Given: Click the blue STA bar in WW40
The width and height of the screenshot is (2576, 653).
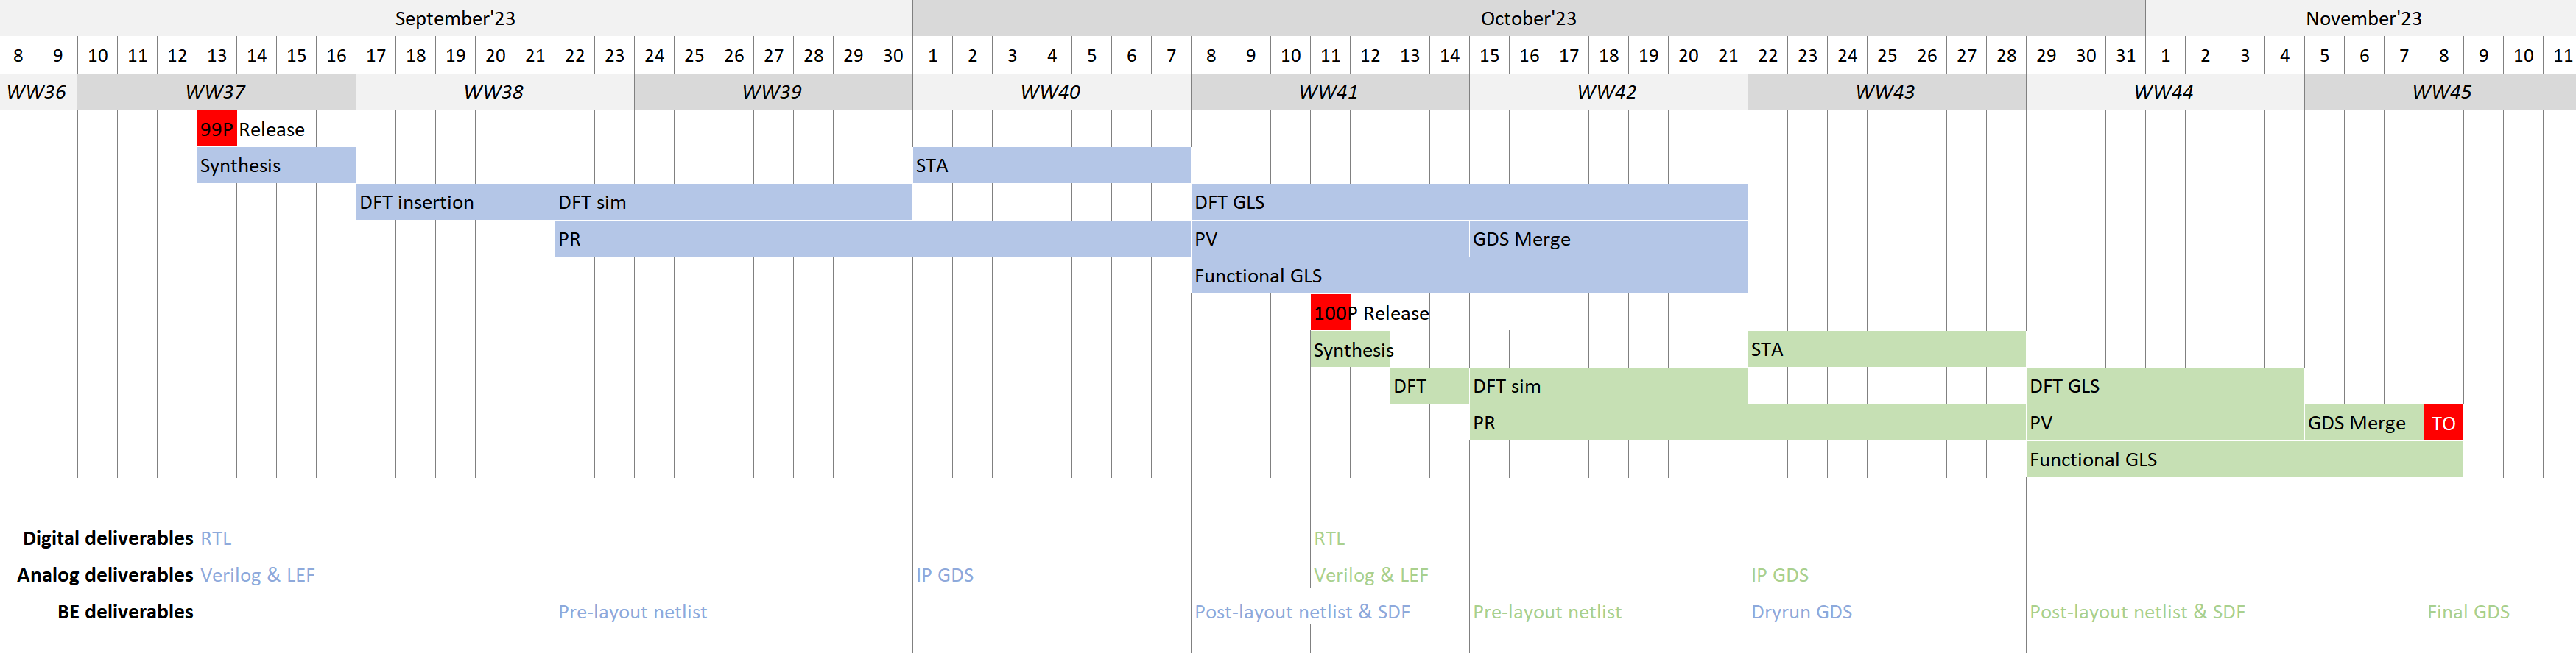Looking at the screenshot, I should click(x=1051, y=165).
